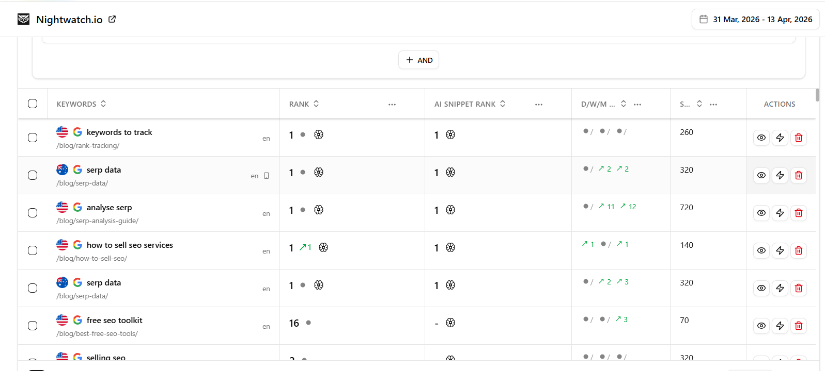This screenshot has height=371, width=825.
Task: Open D/W/M column options menu
Action: pos(637,104)
